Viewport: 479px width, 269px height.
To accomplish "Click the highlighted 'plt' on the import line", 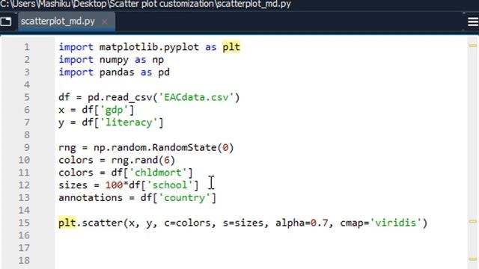I will [x=231, y=47].
